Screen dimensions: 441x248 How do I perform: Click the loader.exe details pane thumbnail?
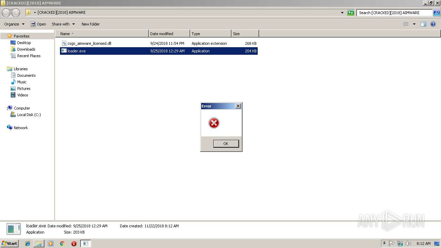(14, 229)
